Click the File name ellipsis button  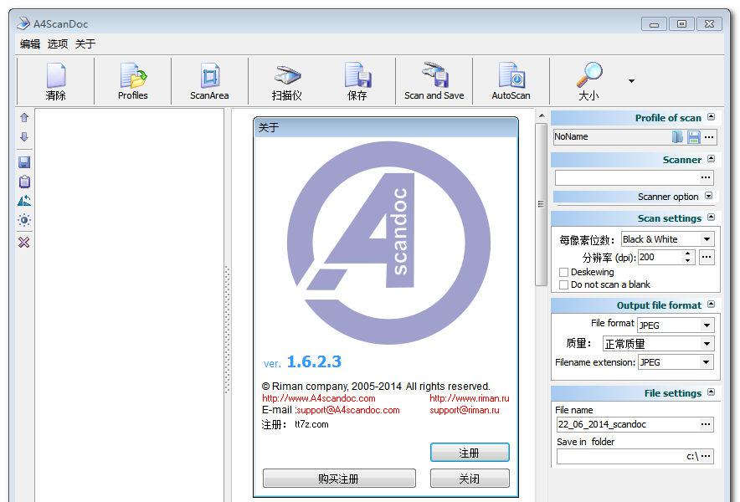[706, 424]
